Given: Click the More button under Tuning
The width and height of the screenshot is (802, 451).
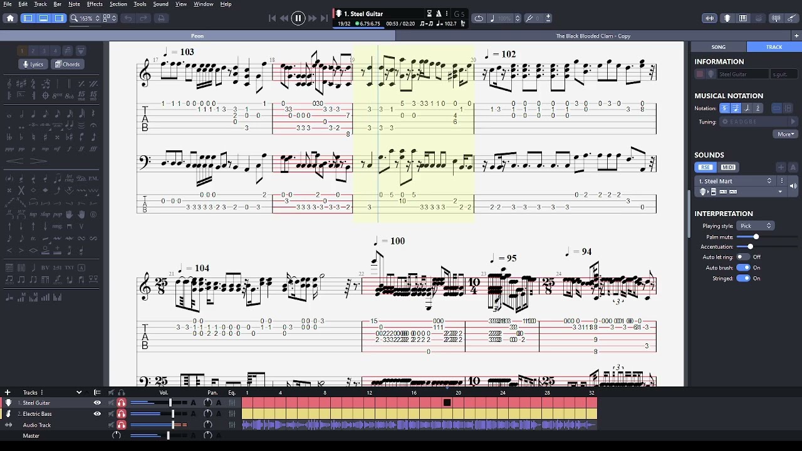Looking at the screenshot, I should click(786, 134).
